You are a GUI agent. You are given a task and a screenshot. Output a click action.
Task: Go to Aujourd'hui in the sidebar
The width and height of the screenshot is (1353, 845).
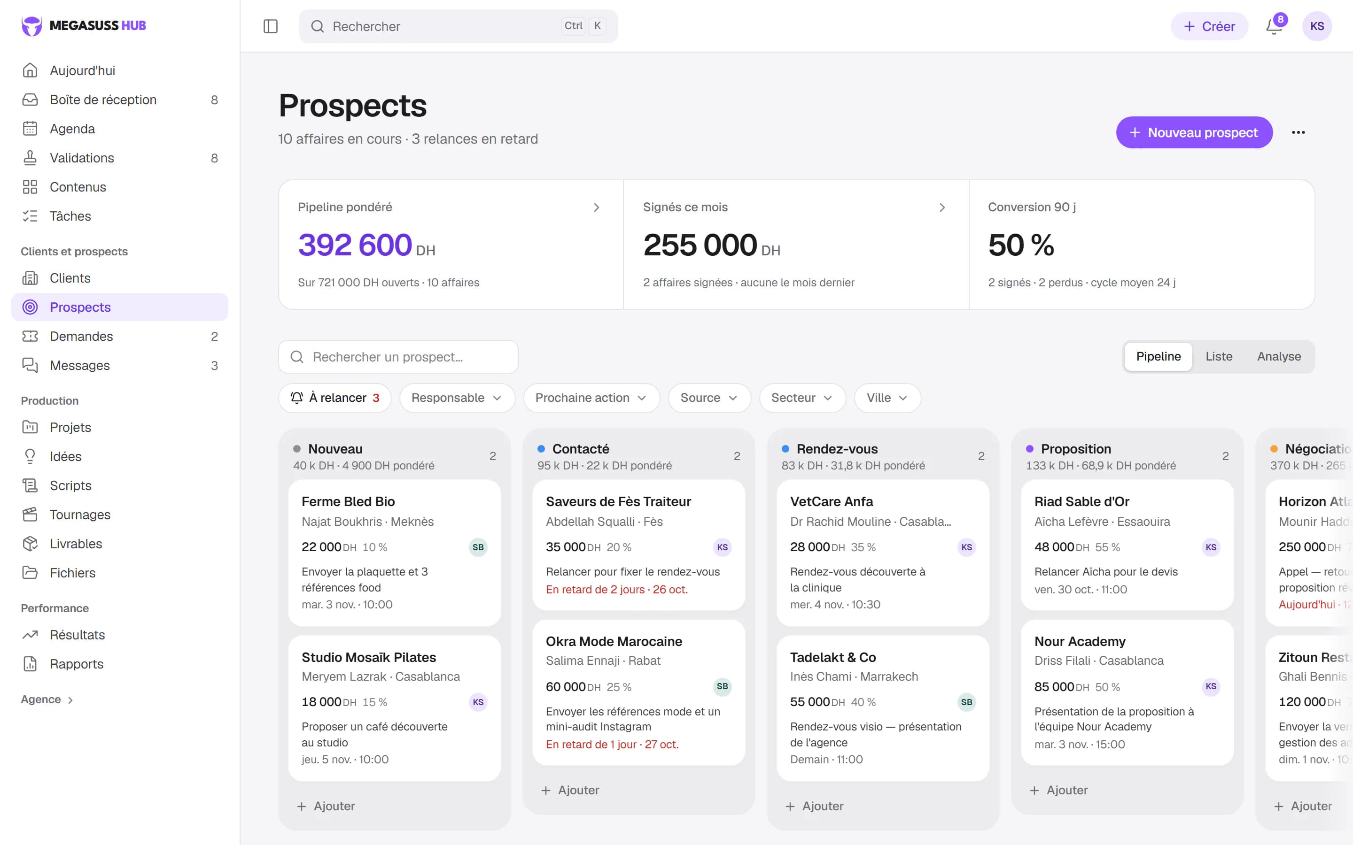[120, 70]
